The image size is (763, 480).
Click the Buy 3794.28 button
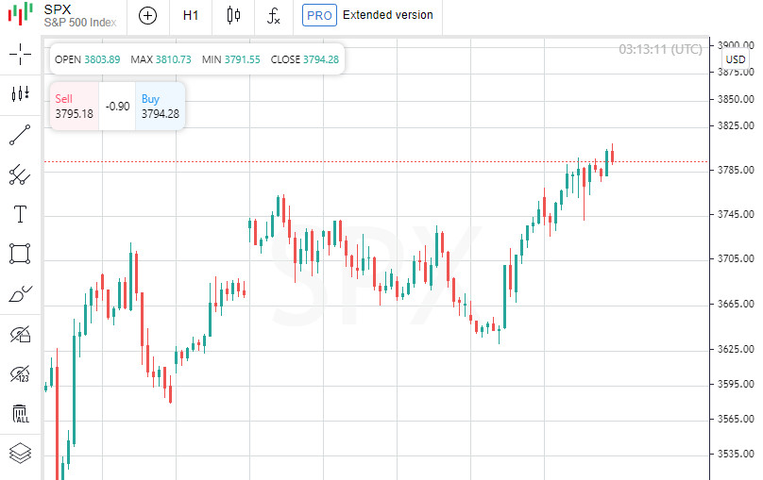click(161, 106)
